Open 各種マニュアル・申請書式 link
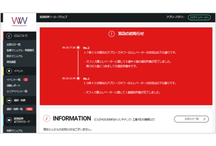This screenshot has height=146, width=216. (20, 50)
